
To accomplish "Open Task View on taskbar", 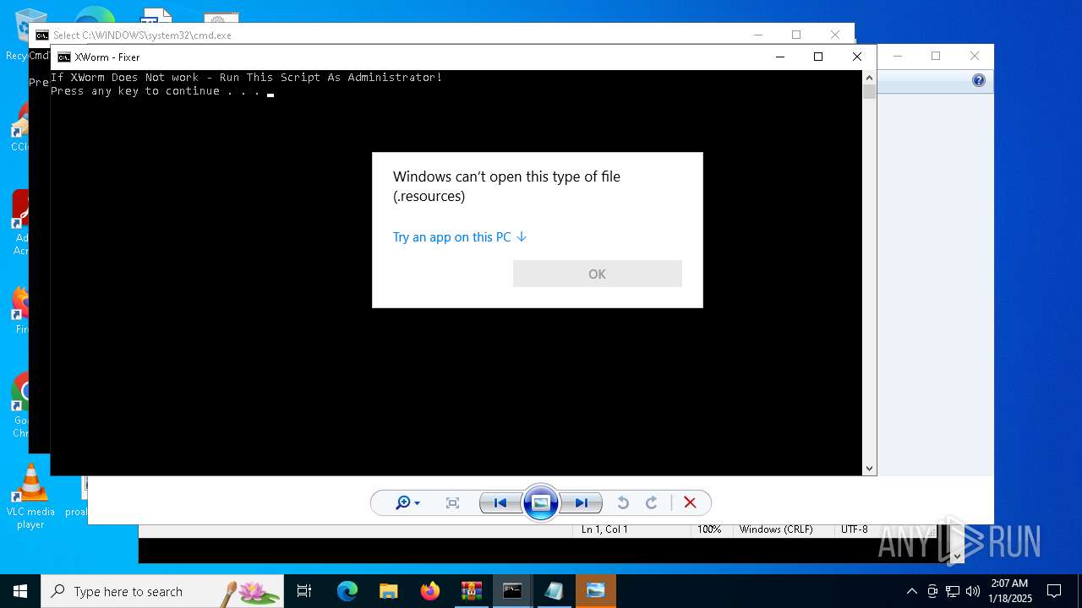I will pos(304,591).
